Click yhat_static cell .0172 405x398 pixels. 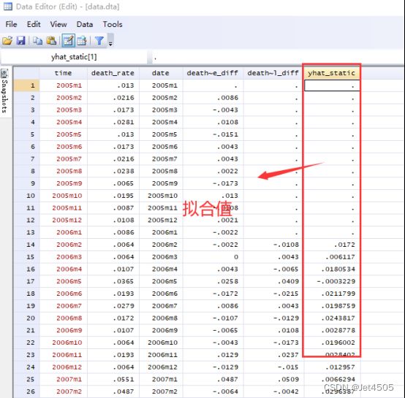pyautogui.click(x=332, y=245)
